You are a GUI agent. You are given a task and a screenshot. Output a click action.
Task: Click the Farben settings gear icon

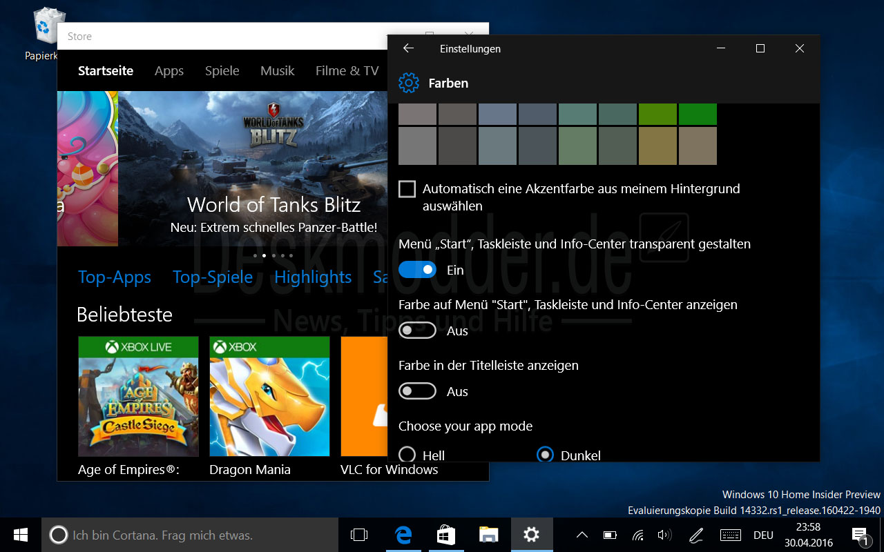click(409, 83)
